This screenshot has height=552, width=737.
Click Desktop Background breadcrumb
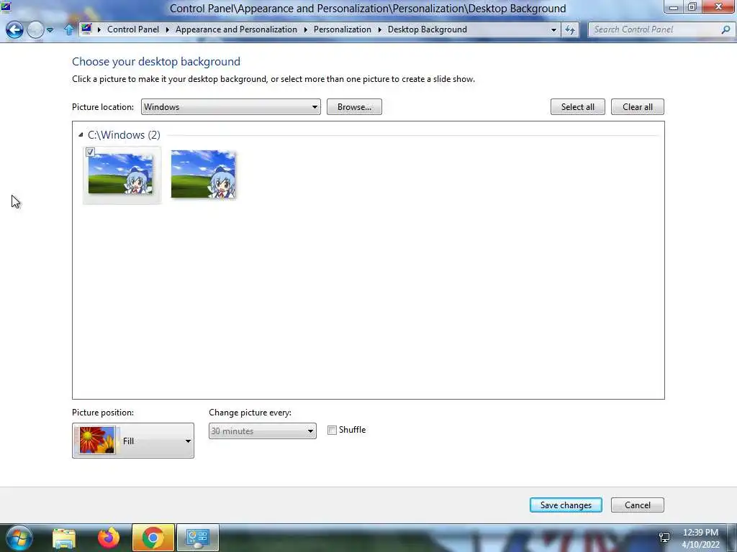(427, 29)
